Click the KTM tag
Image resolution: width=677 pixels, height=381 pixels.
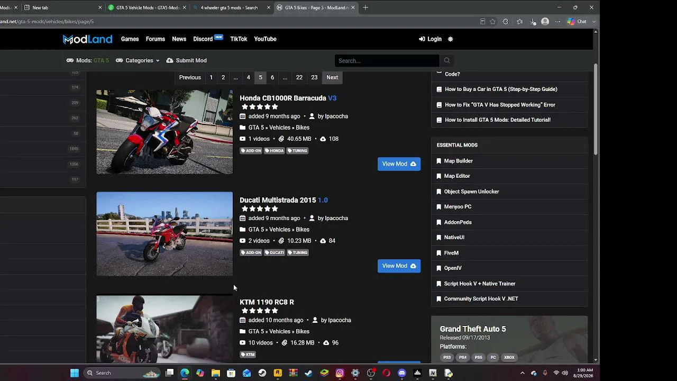tap(248, 355)
